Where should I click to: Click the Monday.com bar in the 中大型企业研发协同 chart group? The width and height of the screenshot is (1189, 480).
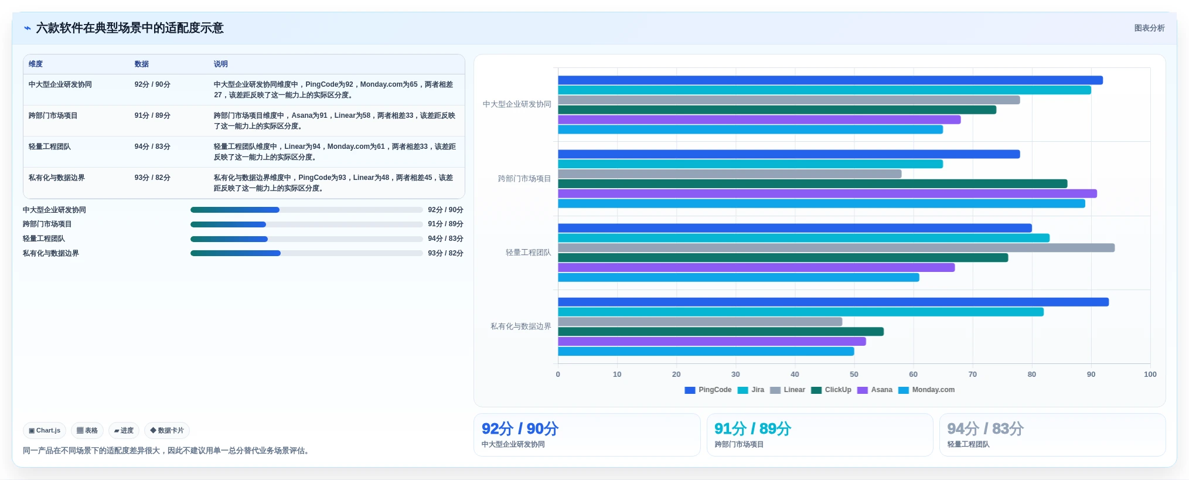click(750, 130)
